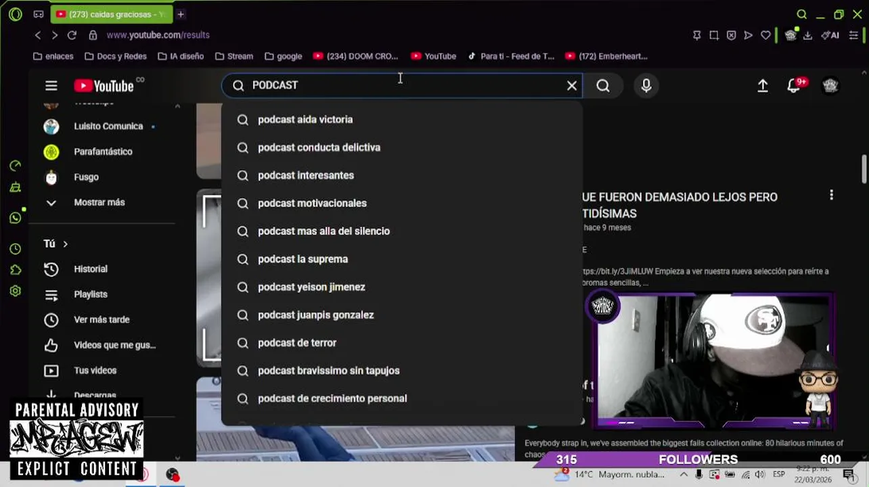The height and width of the screenshot is (487, 869).
Task: Select suggestion podcast bravissimo sin tapujos
Action: [x=402, y=371]
